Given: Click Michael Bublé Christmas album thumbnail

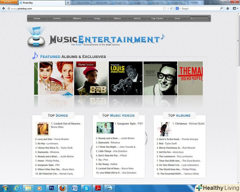Looking at the screenshot, I should 164,129.
